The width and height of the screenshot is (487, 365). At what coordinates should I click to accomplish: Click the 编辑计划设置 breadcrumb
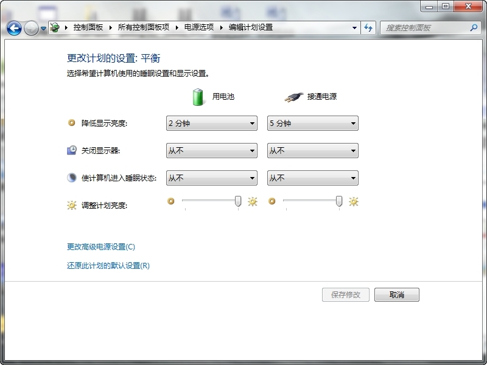coord(251,27)
